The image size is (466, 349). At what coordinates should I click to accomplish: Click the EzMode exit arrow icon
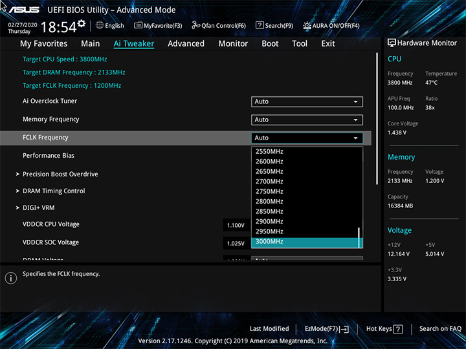pos(345,329)
